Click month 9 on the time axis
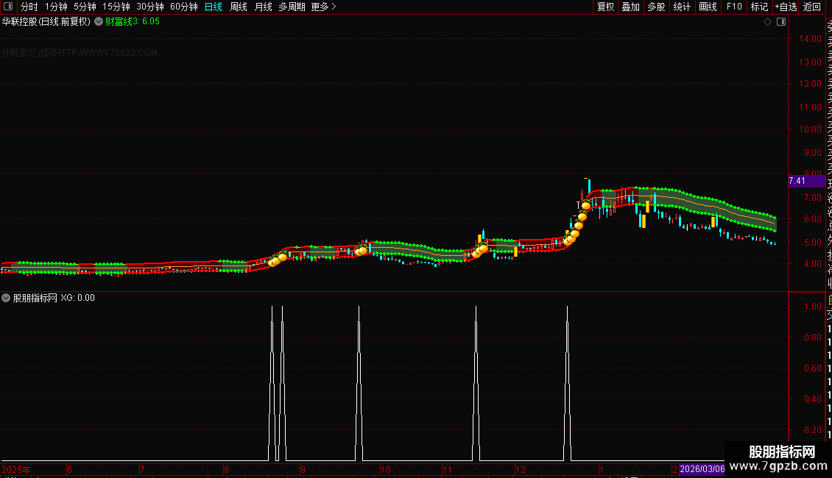 (x=303, y=469)
